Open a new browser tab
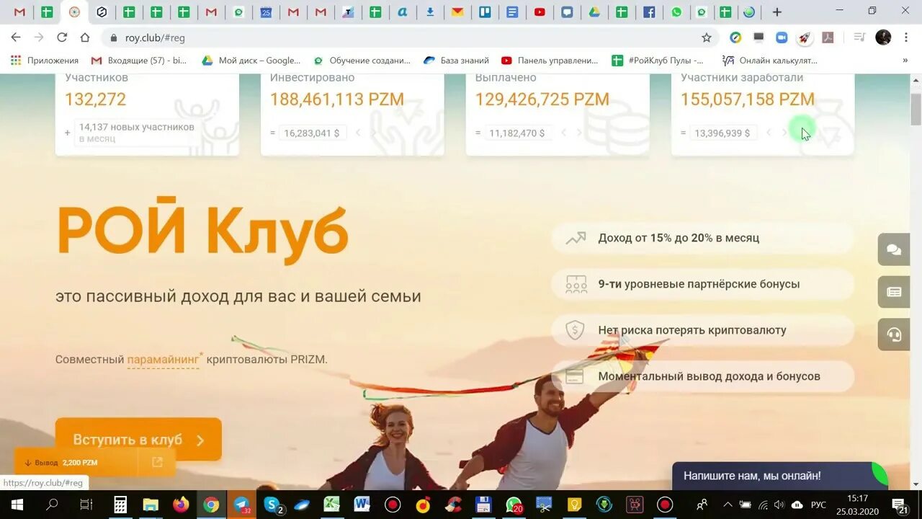The width and height of the screenshot is (922, 519). (776, 12)
